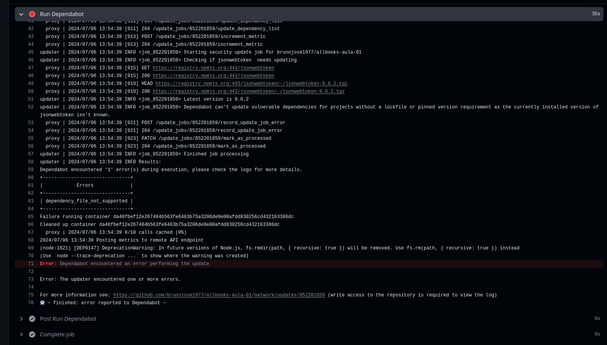This screenshot has height=345, width=607.
Task: Select log line number 63
Action: click(x=31, y=201)
